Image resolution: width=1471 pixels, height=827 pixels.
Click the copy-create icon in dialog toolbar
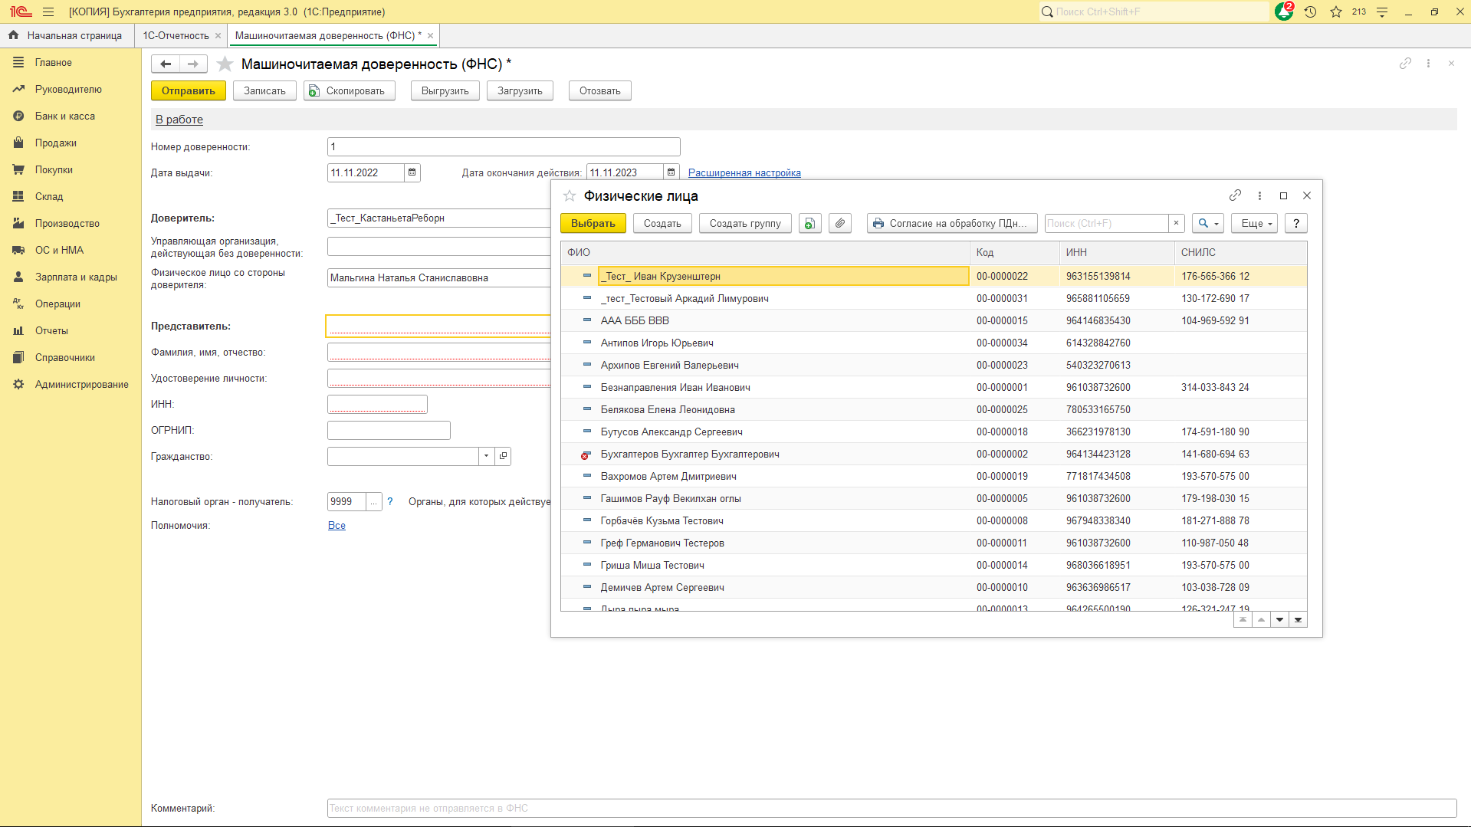[x=809, y=223]
